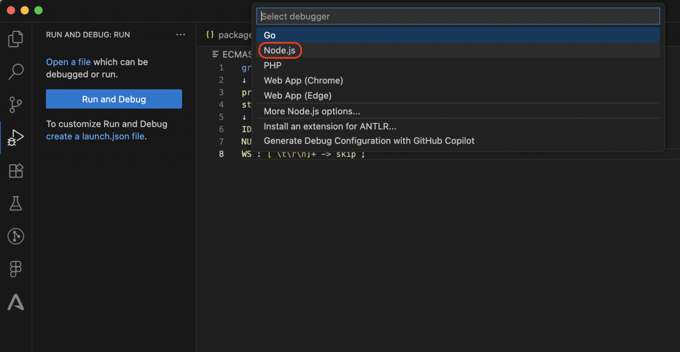Select the Node.js debugger entry
Viewport: 680px width, 352px height.
279,50
